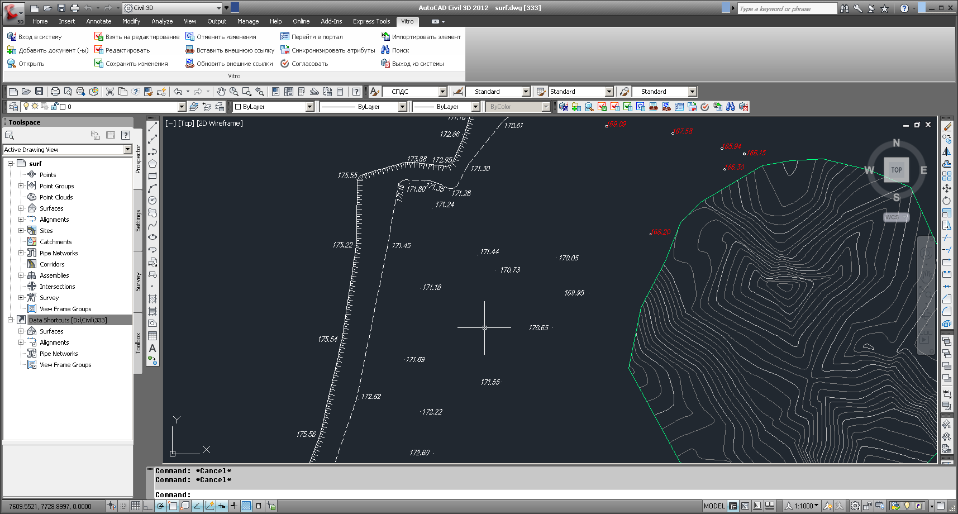Click the search keyword or phrase box
Viewport: 958px width, 514px height.
(x=787, y=8)
